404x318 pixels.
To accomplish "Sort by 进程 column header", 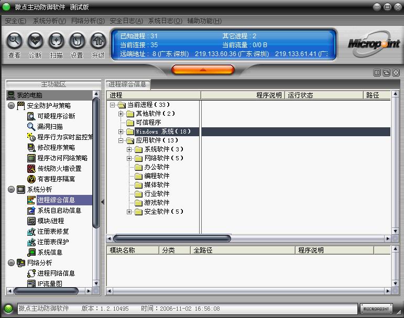I will pos(154,95).
